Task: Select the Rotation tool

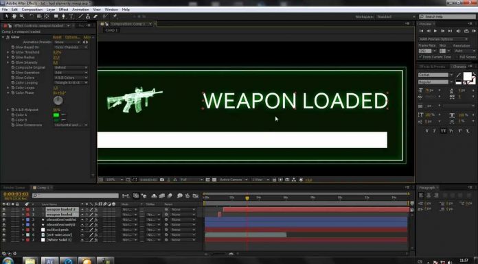Action: click(x=32, y=16)
